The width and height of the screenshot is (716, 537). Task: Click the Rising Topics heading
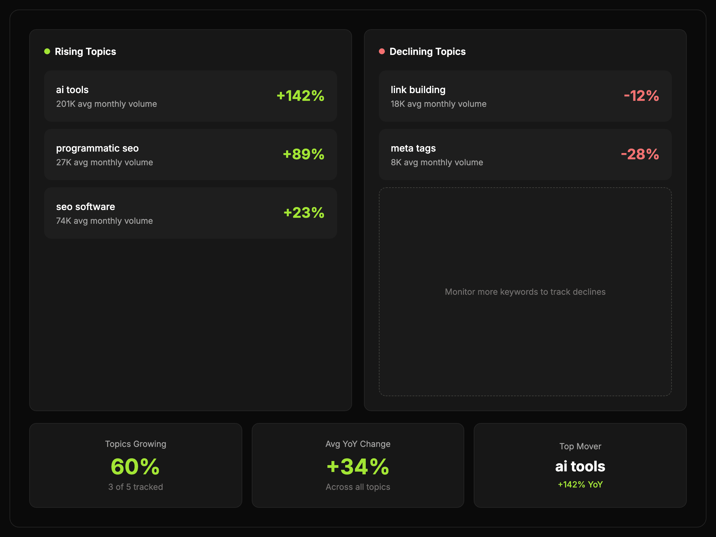click(x=85, y=52)
